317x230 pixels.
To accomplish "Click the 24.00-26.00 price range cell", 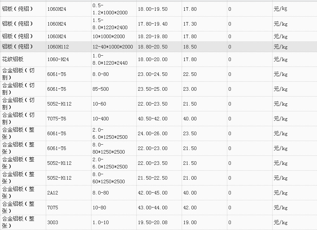I will click(153, 133).
